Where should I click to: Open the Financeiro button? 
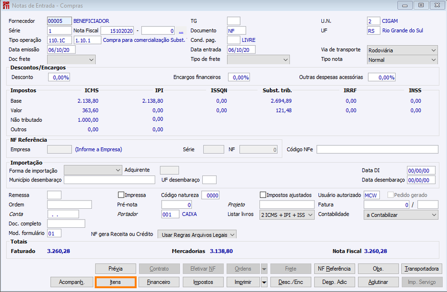pyautogui.click(x=159, y=282)
